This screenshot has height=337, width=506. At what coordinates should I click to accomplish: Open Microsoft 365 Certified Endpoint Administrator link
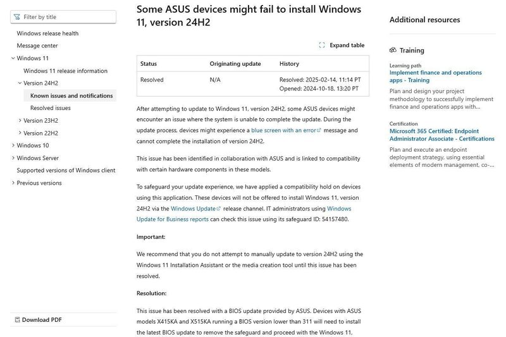tap(441, 135)
